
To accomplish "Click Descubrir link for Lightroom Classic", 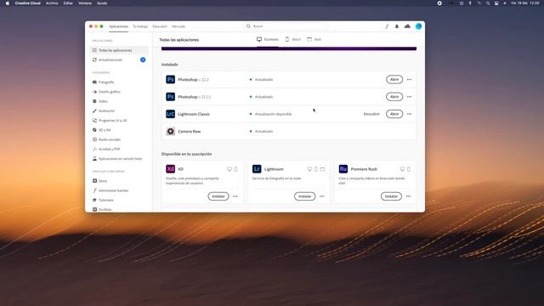I will tap(371, 114).
